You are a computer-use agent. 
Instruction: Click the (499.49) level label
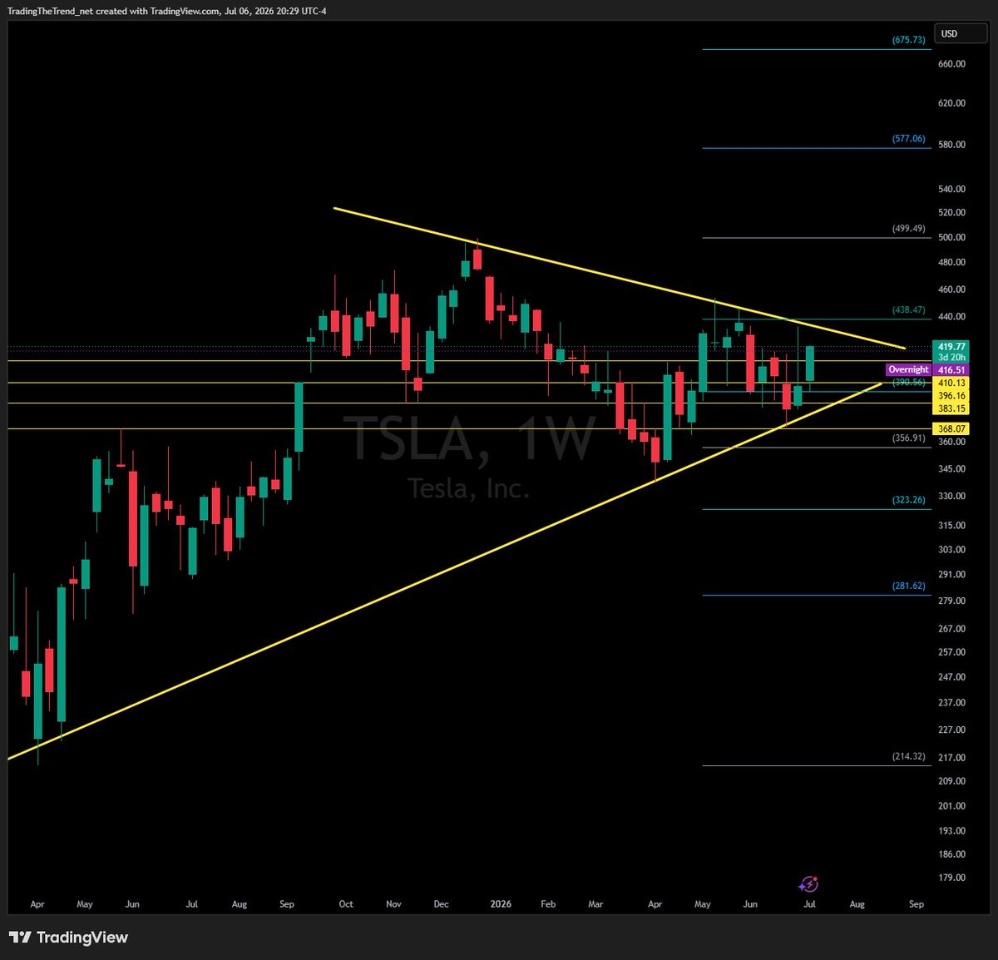coord(908,228)
